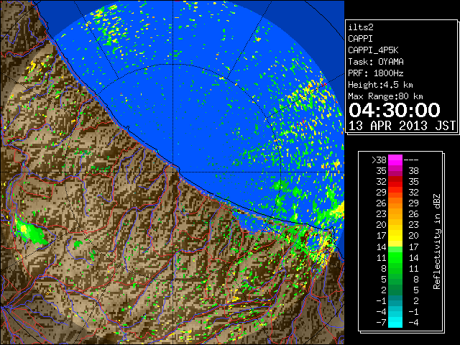Click the green 8-11 dBZ legend swatch
This screenshot has width=460, height=345.
395,268
